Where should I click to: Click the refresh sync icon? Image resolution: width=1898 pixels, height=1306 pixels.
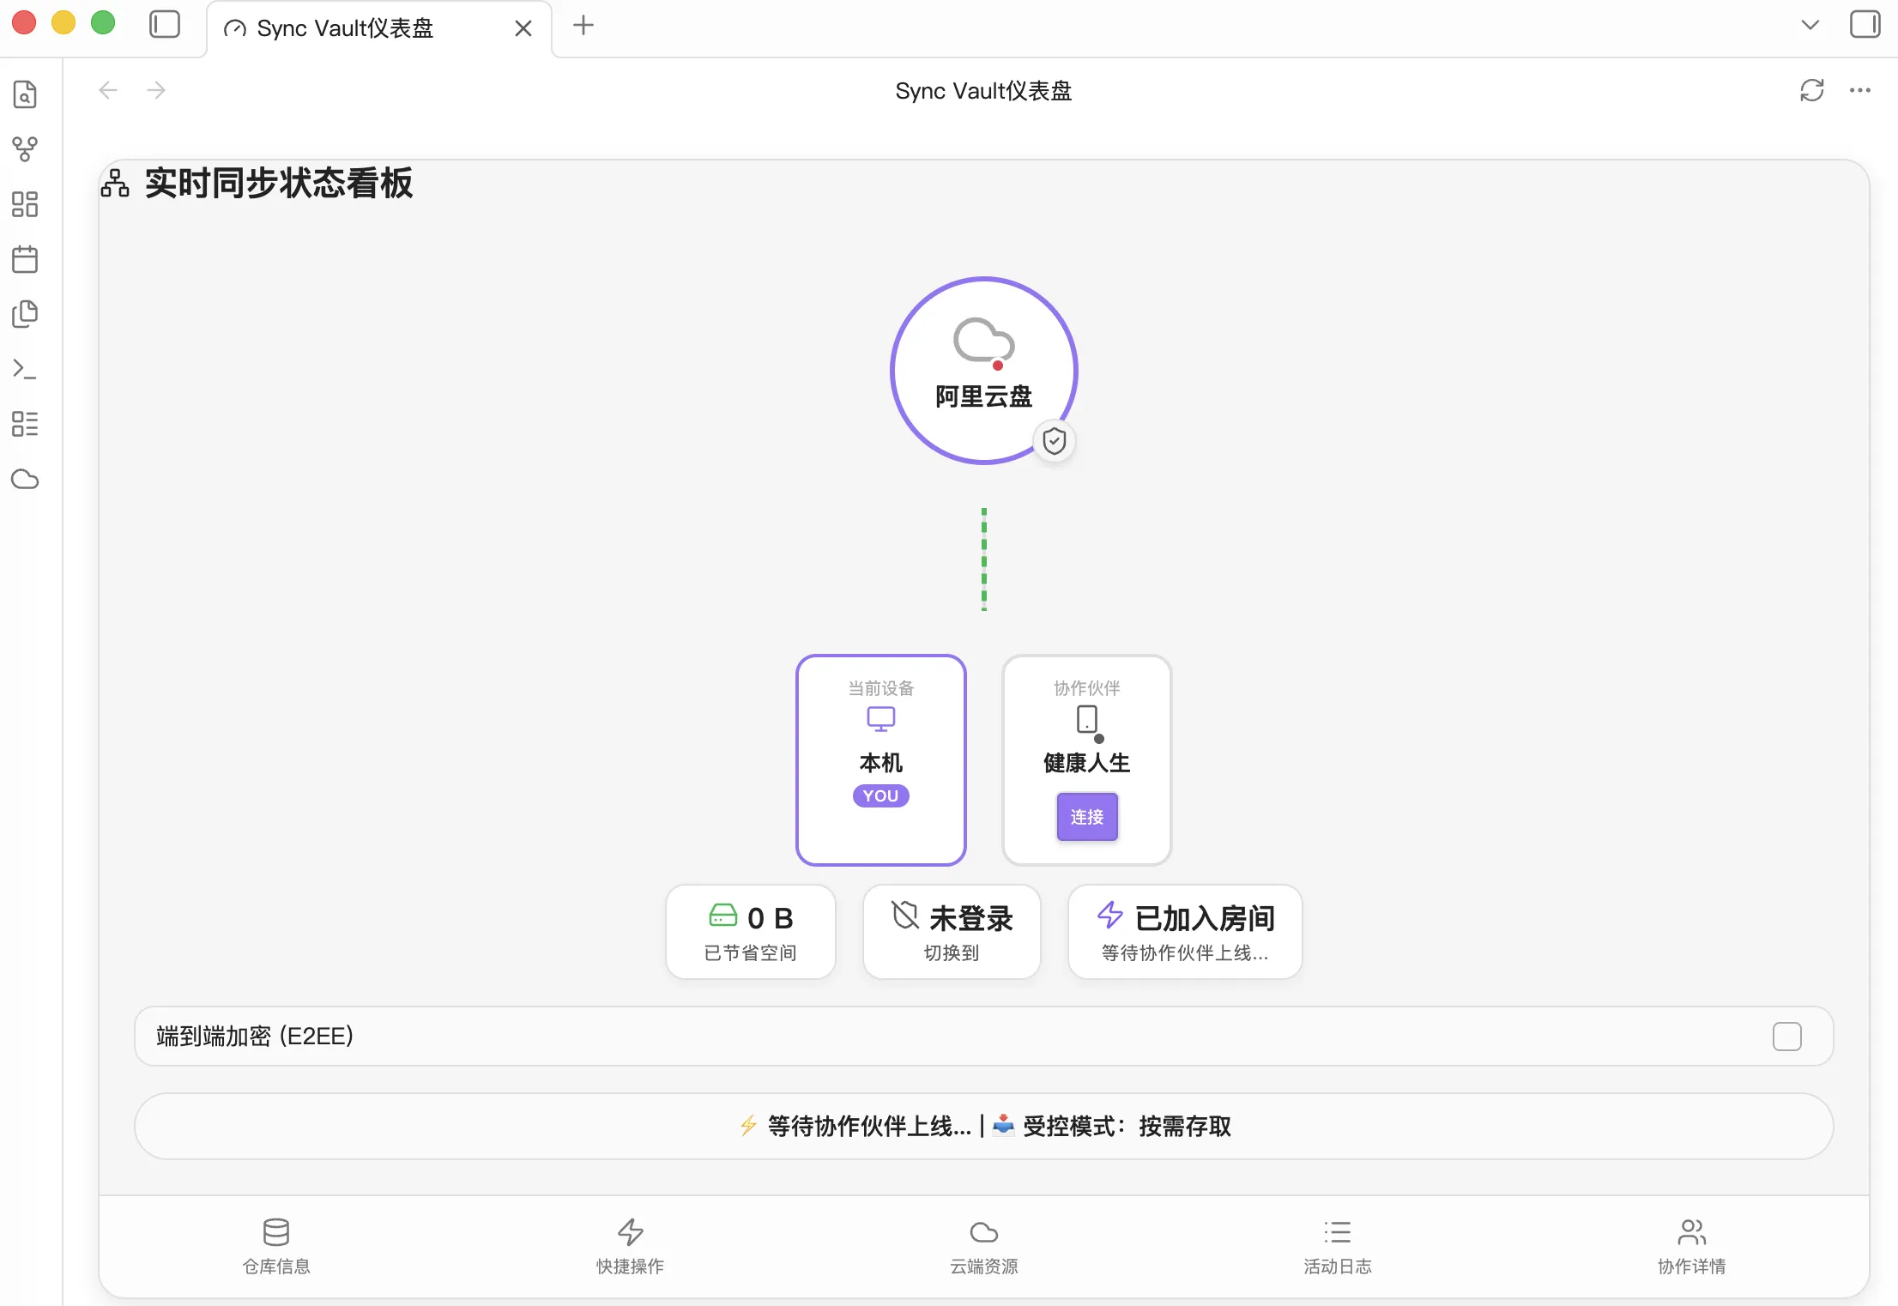tap(1811, 90)
